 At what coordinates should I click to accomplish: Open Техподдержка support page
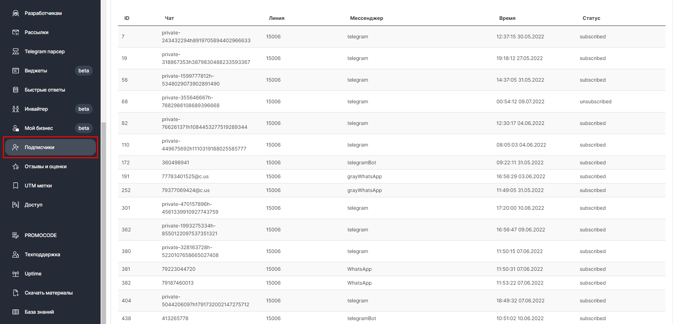[x=42, y=254]
